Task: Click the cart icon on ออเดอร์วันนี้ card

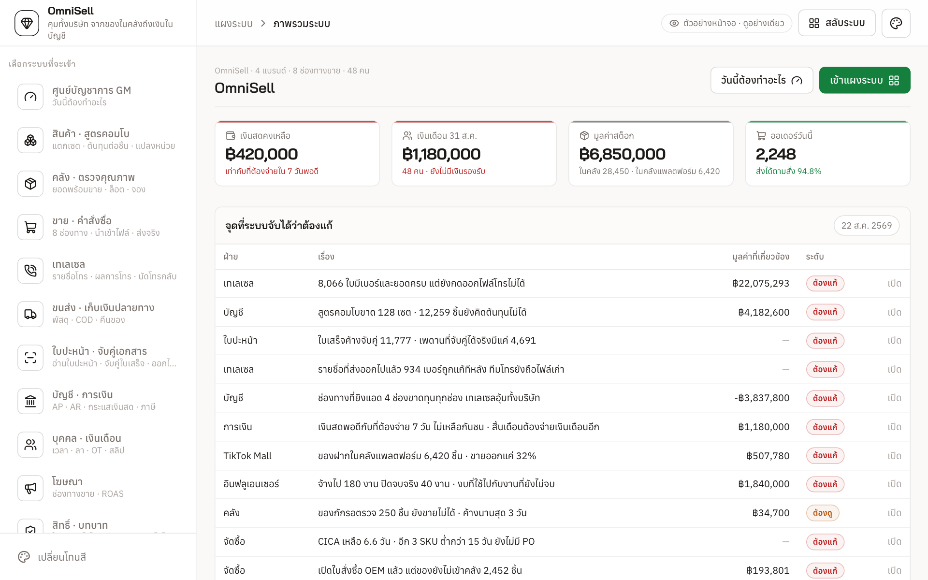Action: 761,136
